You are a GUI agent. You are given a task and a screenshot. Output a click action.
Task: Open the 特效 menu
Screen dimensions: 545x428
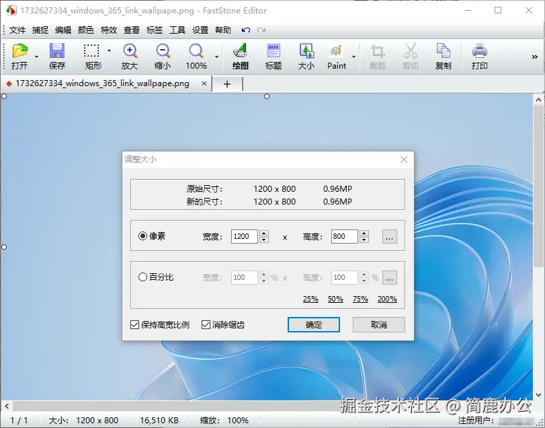109,30
